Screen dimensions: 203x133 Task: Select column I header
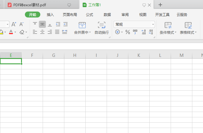click(96, 55)
